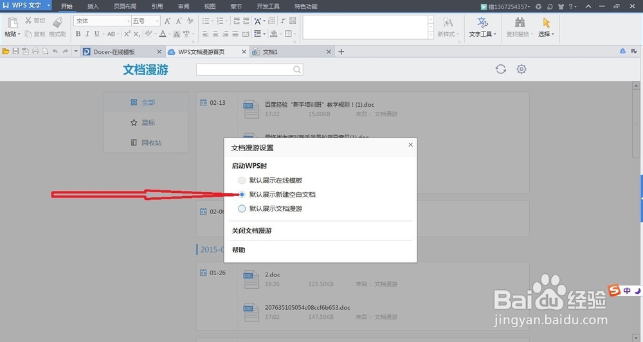Screen dimensions: 643x342
Task: Apply superscript with the X² icon
Action: click(127, 34)
